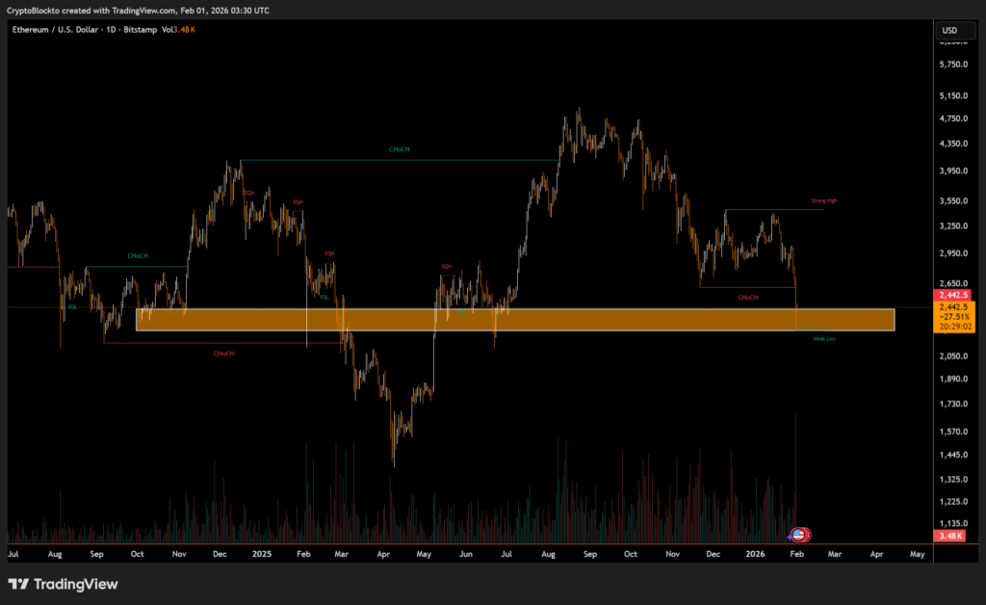Click the top green CHoCH label
This screenshot has width=986, height=605.
click(399, 150)
